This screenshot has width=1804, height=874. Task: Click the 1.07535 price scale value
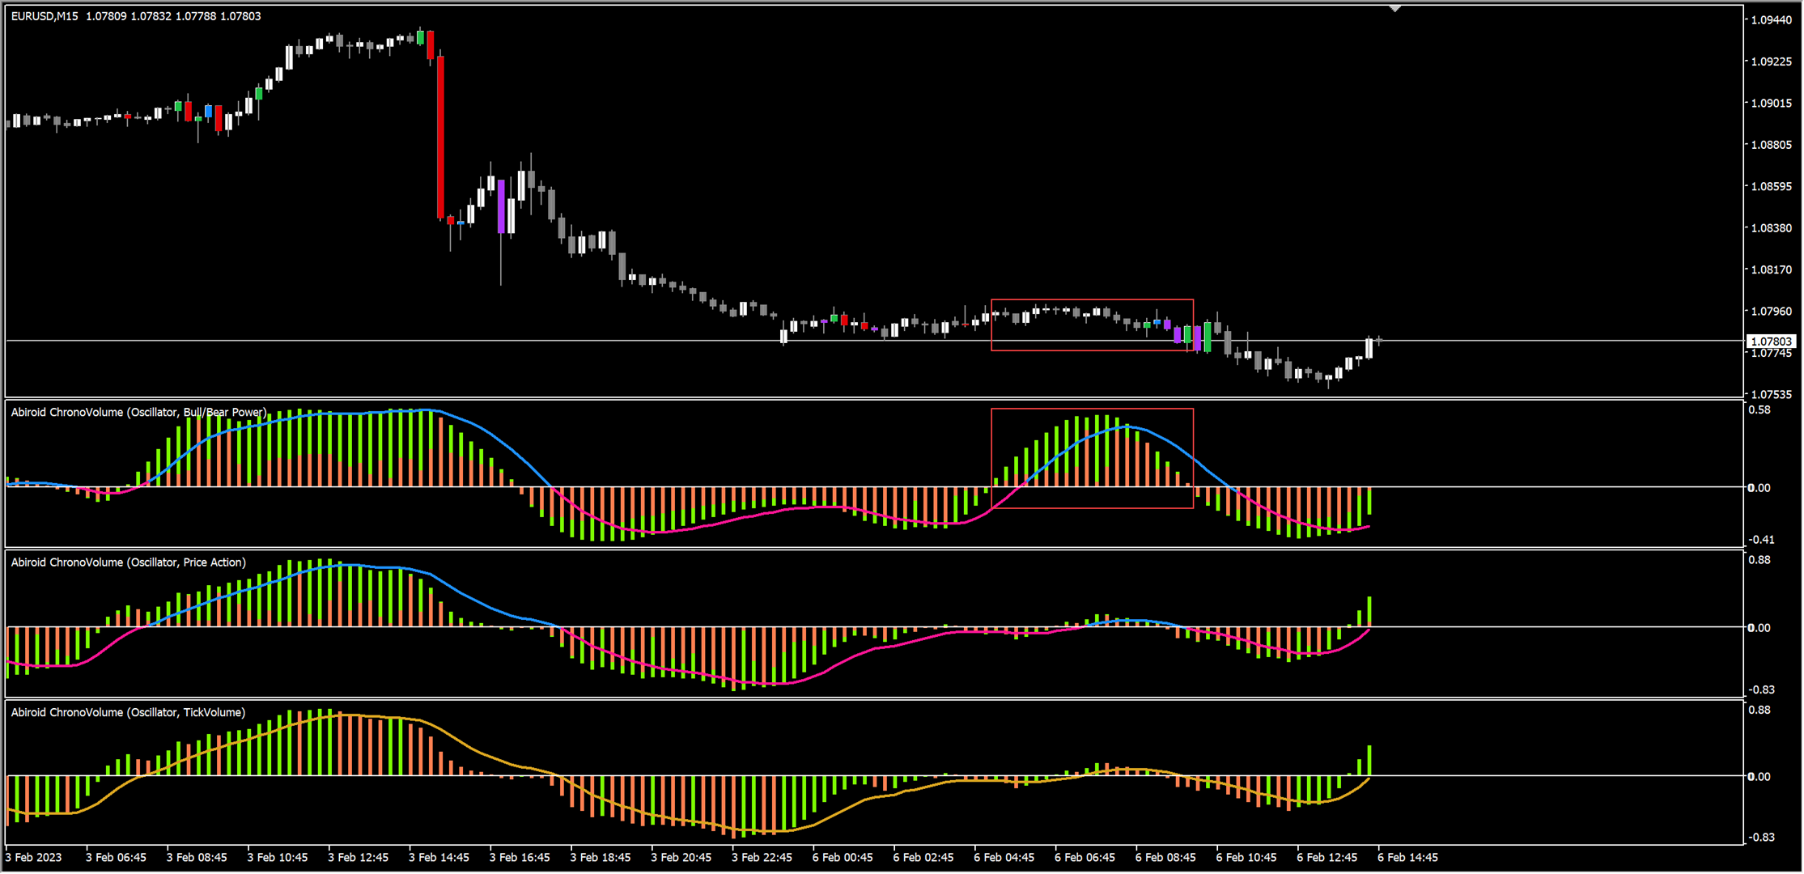(1771, 395)
